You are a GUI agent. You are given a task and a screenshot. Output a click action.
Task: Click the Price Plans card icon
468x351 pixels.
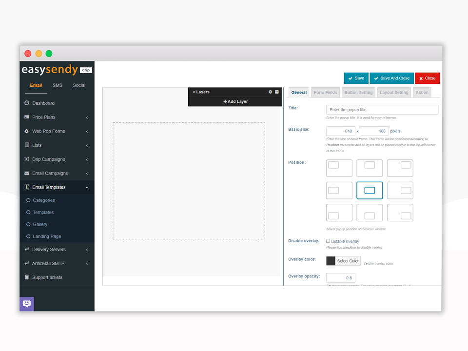(x=27, y=117)
